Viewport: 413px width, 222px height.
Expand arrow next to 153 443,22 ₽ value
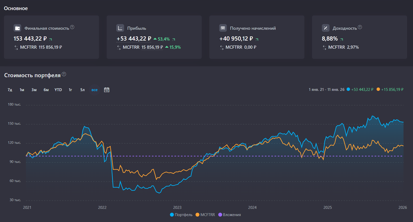(x=51, y=39)
